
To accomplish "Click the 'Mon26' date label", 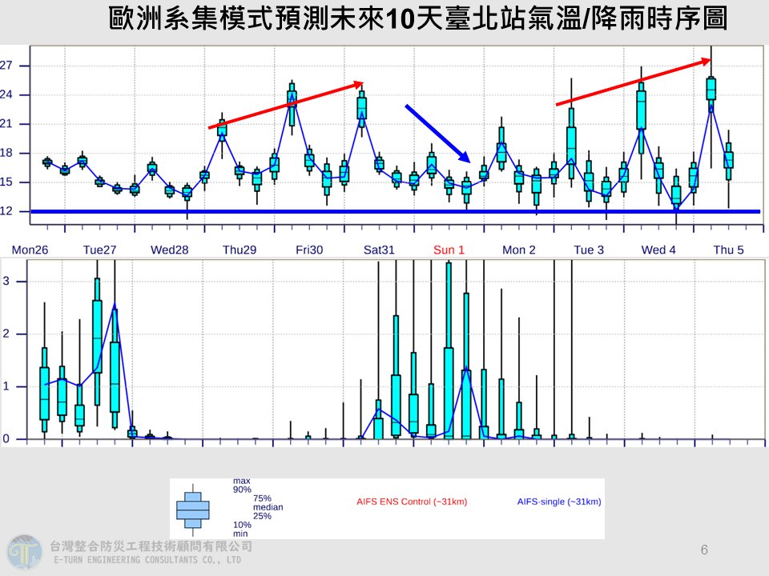I will 30,250.
